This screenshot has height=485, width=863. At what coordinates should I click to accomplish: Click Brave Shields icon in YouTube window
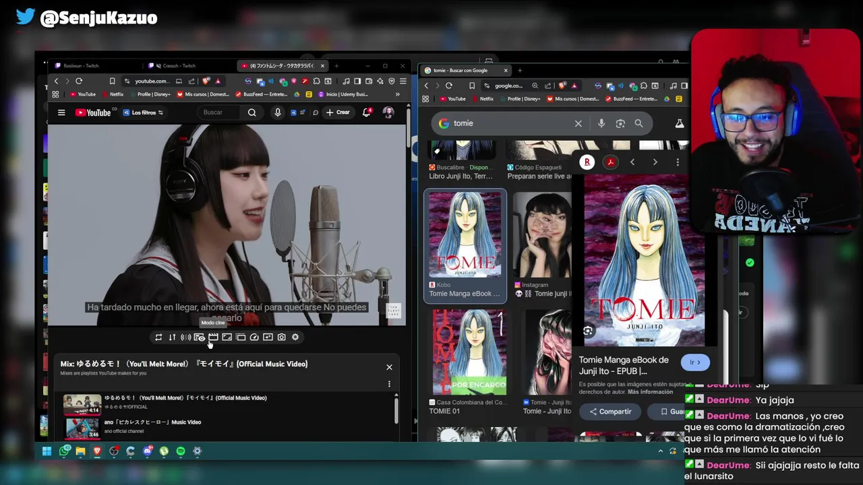[x=206, y=81]
